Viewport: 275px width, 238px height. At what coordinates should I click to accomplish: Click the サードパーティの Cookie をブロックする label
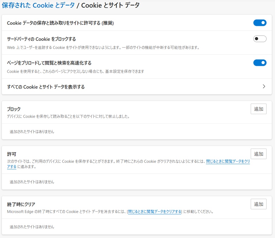[x=41, y=39]
